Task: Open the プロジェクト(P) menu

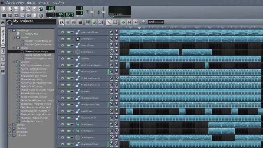Action: coord(14,3)
